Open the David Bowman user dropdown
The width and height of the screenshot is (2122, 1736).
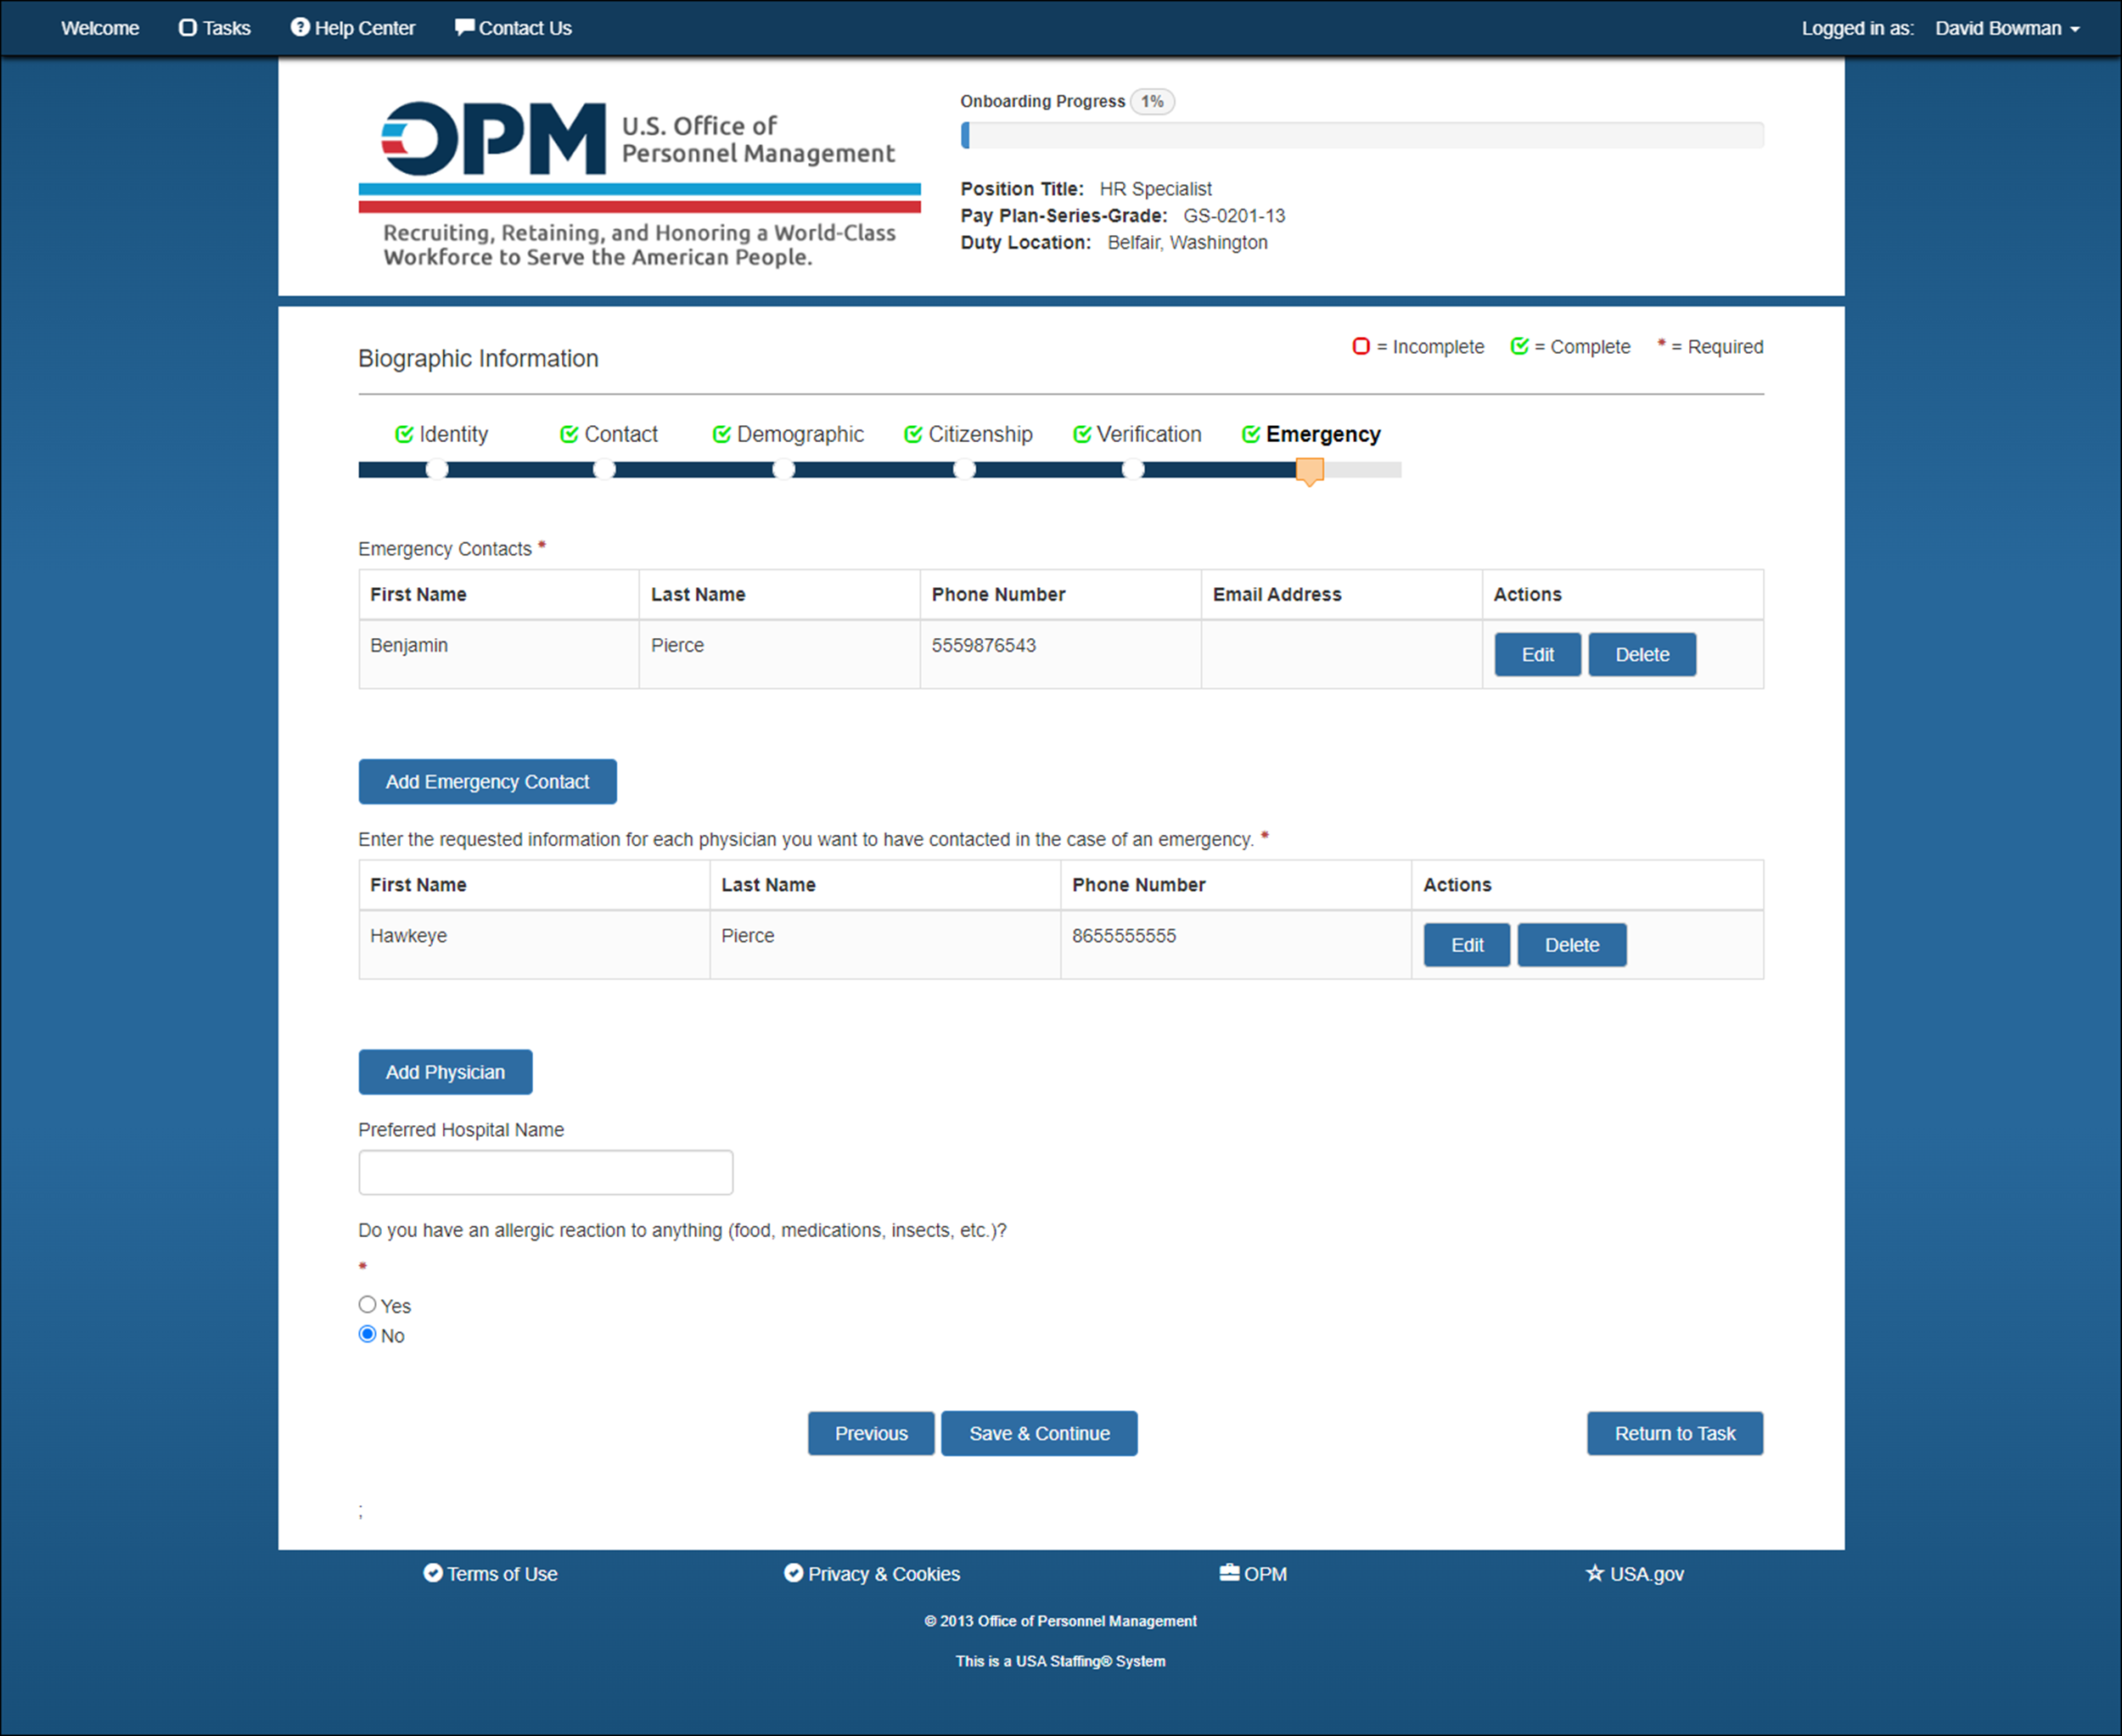tap(2007, 28)
